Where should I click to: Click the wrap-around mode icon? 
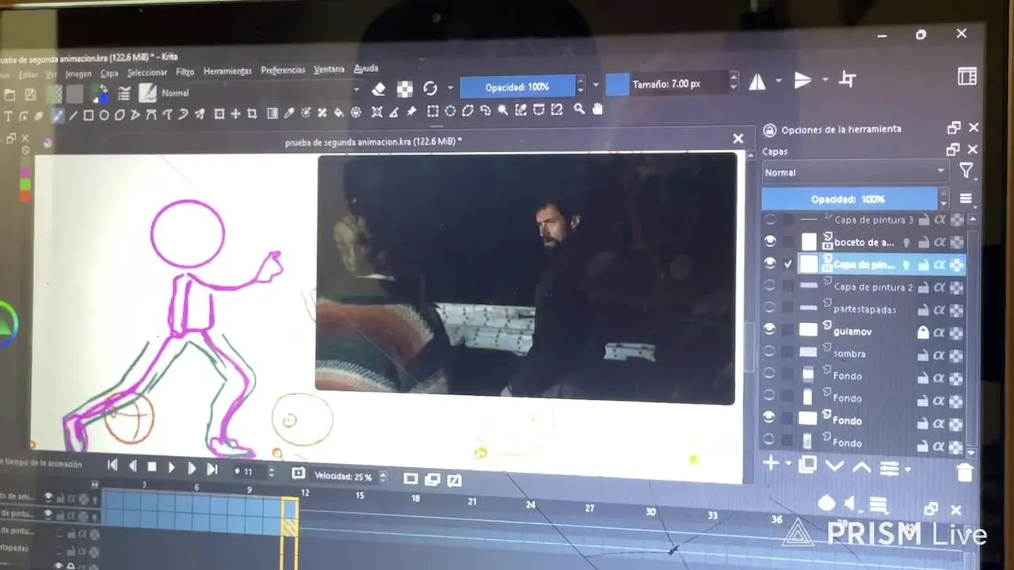847,79
